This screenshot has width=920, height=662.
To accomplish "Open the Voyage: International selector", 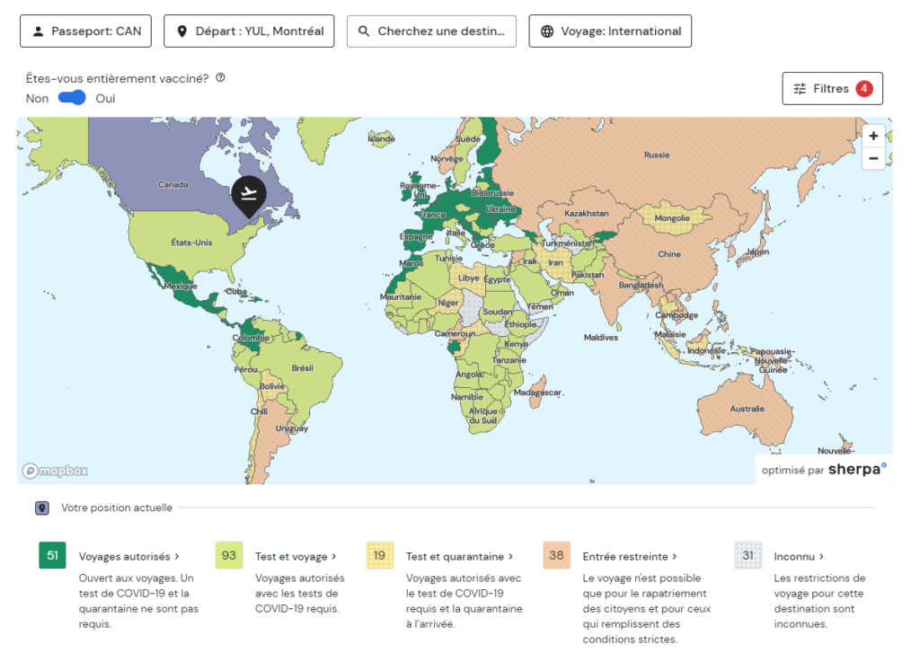I will click(610, 31).
